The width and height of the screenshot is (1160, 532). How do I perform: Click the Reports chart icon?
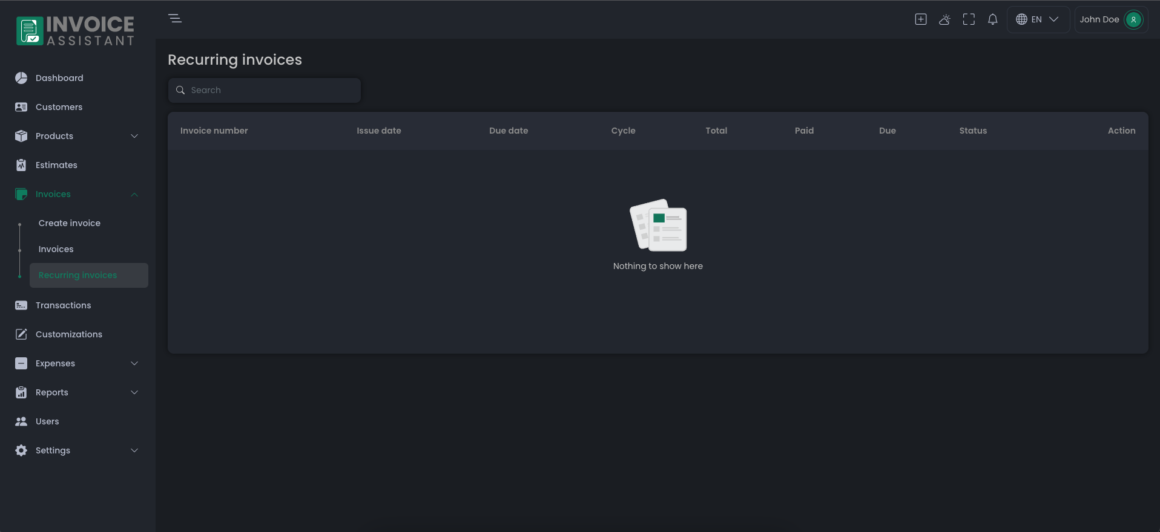pos(21,392)
